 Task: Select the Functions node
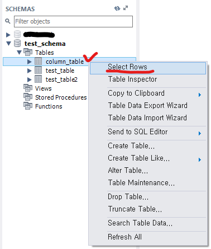[x=49, y=106]
